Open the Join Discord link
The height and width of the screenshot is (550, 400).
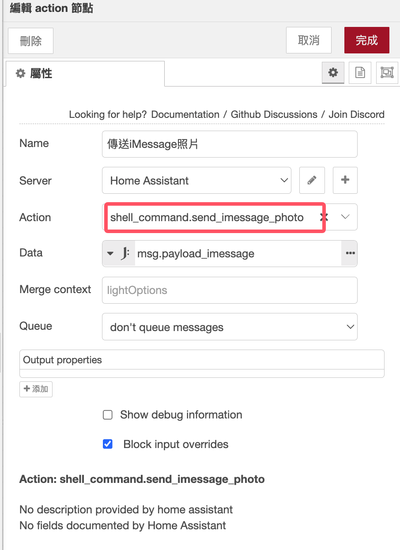[x=356, y=114]
